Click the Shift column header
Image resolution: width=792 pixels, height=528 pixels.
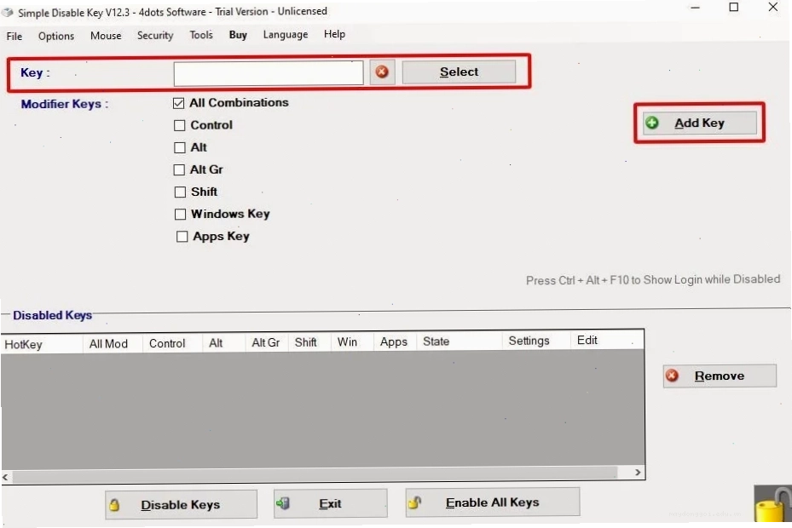click(x=309, y=342)
